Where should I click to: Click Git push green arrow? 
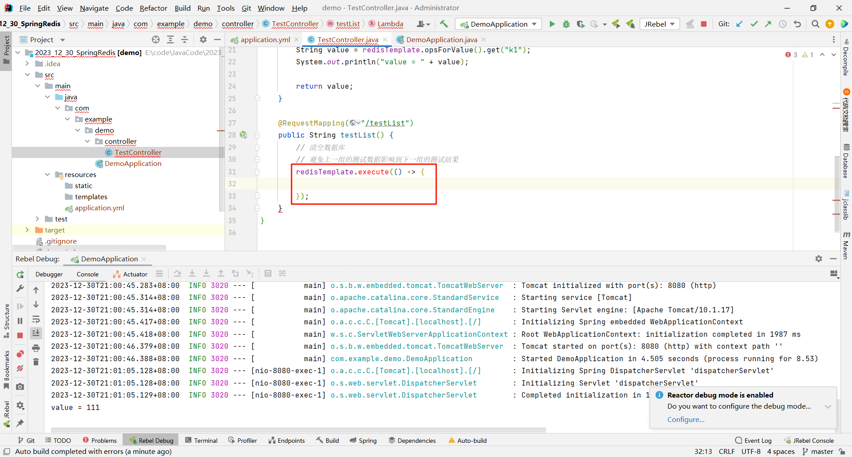(768, 24)
